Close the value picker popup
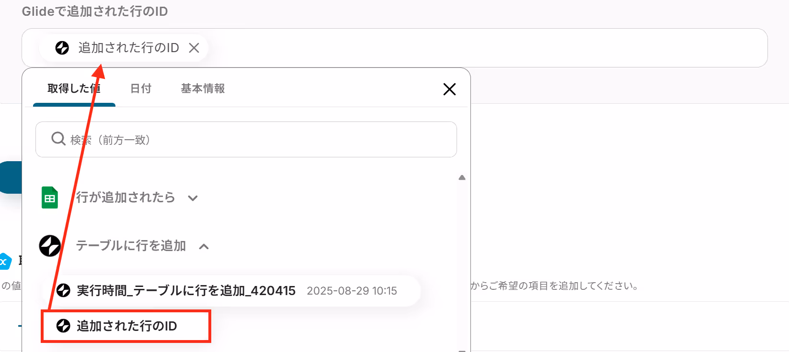 (x=449, y=89)
